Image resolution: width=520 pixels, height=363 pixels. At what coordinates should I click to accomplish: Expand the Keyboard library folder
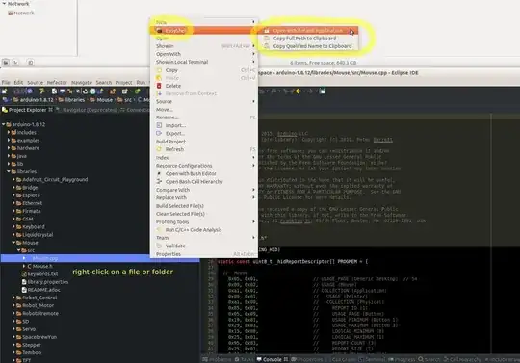coord(13,226)
